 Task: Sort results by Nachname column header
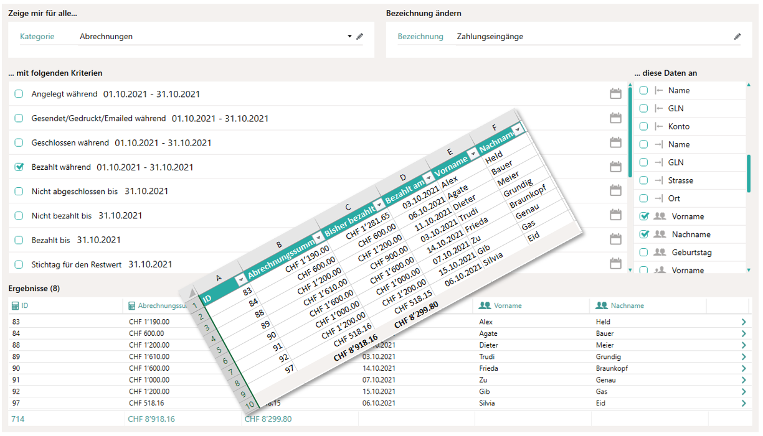point(648,306)
